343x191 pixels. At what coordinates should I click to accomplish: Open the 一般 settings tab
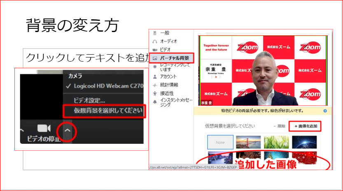pos(165,33)
